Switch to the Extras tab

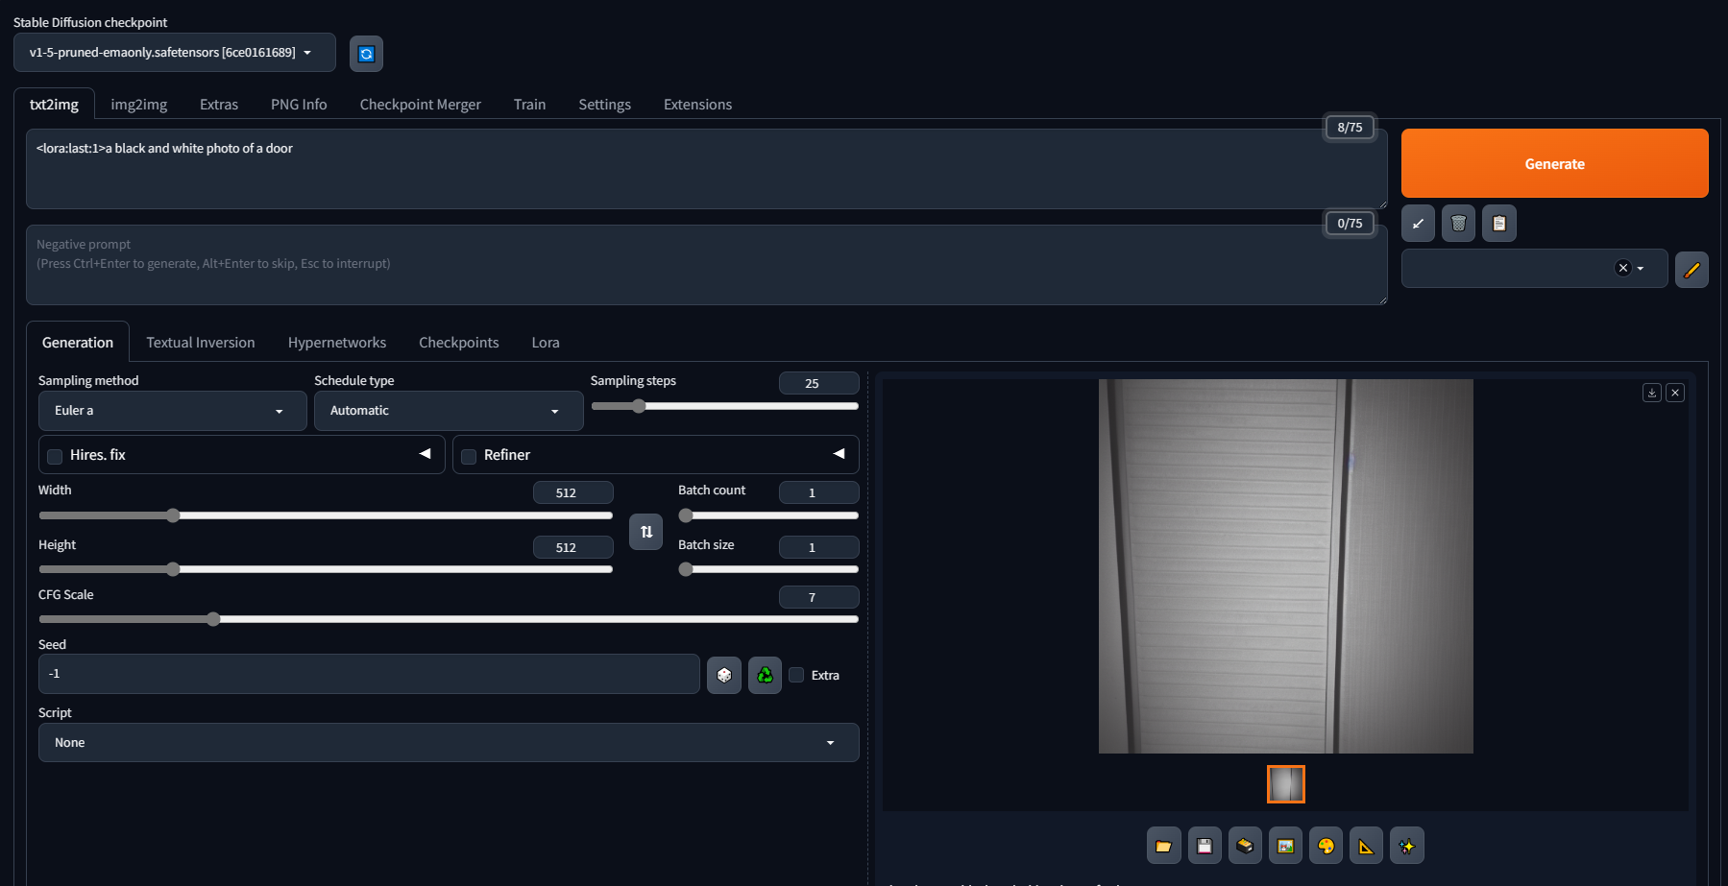219,105
